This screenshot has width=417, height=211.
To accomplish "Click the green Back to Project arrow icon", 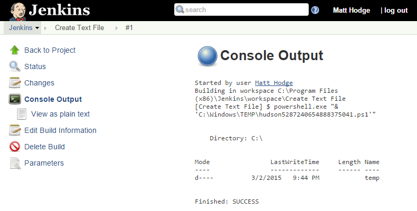I will point(15,50).
